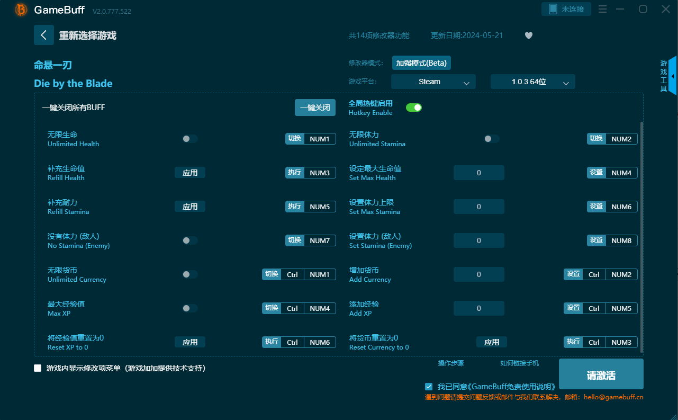
Task: Uncheck the GameBuff disclaimer agreement checkbox
Action: pyautogui.click(x=429, y=387)
